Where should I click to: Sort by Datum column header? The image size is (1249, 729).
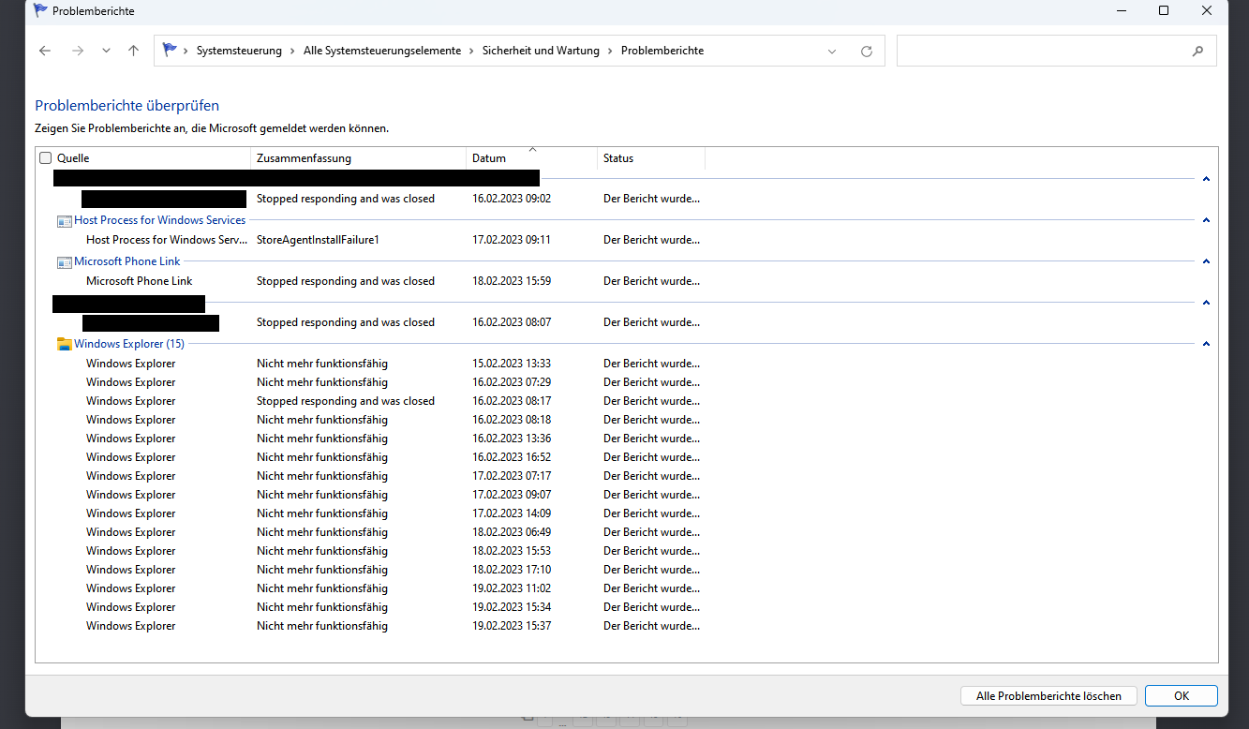click(532, 158)
